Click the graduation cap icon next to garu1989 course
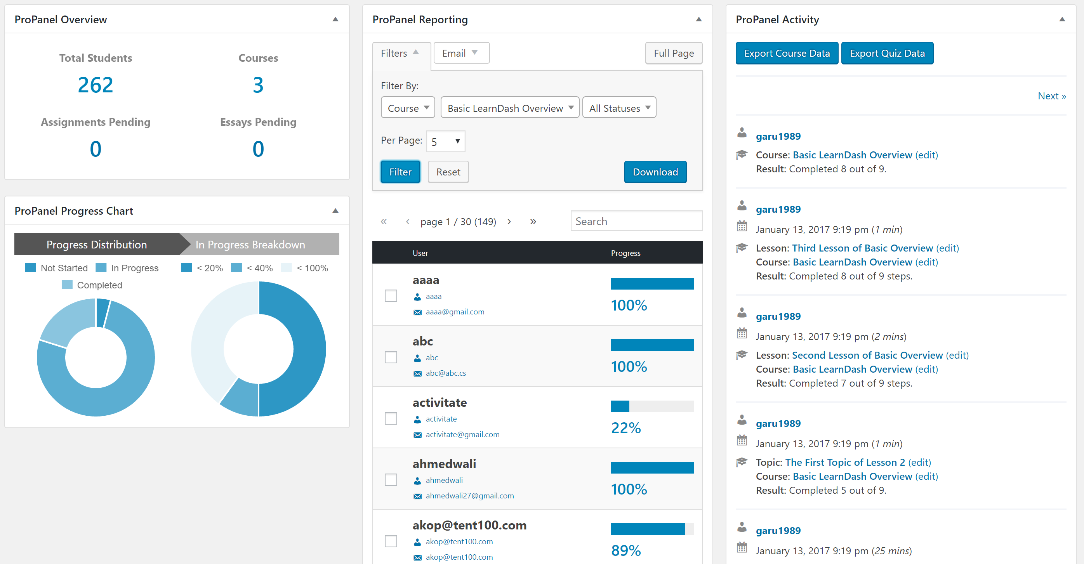This screenshot has width=1084, height=564. [742, 156]
